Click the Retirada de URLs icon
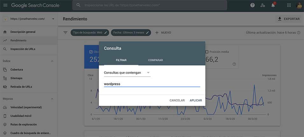This screenshot has width=304, height=137. 5,87
